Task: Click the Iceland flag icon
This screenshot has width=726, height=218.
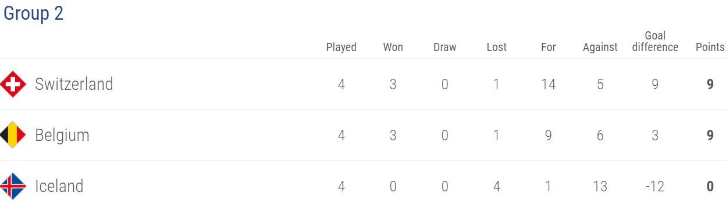Action: coord(13,187)
